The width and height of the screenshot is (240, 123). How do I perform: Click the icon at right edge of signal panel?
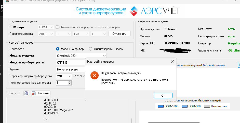pyautogui.click(x=239, y=65)
